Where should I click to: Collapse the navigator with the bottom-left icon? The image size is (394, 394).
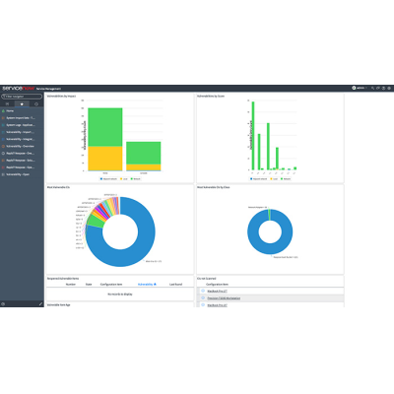[x=3, y=304]
